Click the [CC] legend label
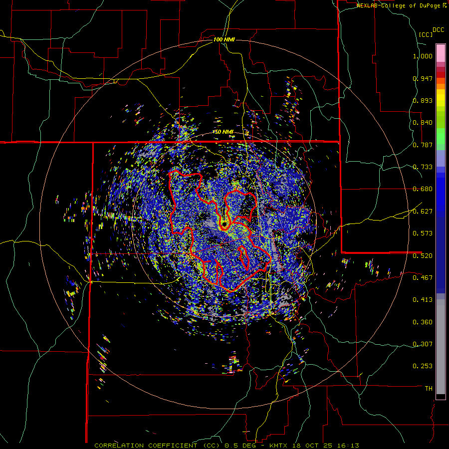 426,34
